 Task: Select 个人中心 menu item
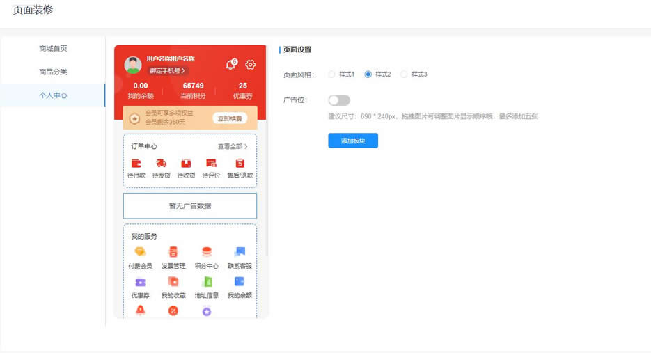[x=53, y=95]
